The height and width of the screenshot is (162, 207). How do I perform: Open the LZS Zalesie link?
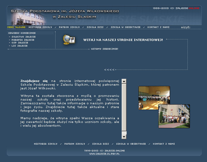[20, 46]
